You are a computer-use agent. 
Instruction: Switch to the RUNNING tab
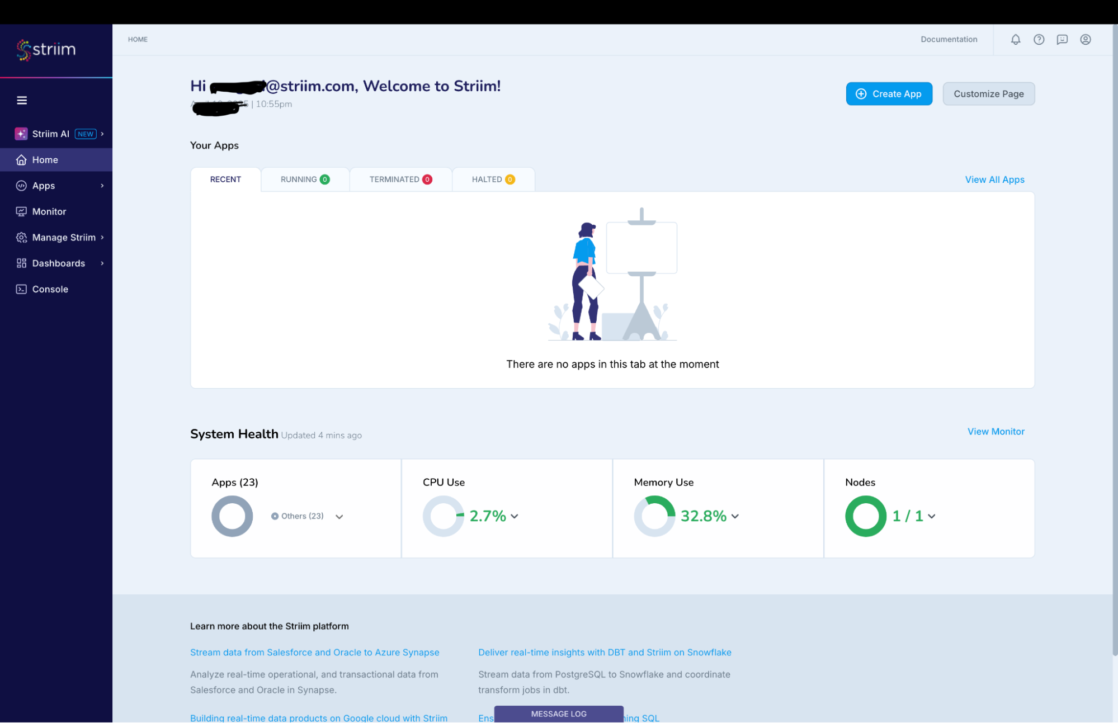305,179
